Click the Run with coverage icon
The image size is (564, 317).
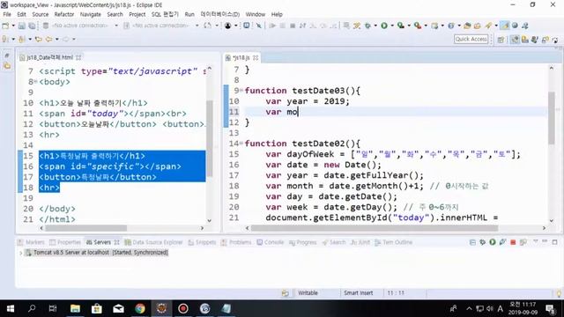tap(400, 26)
